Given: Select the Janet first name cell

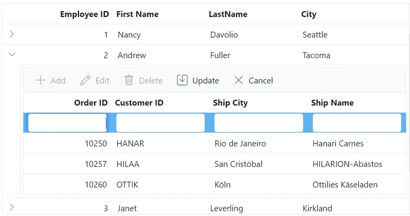Looking at the screenshot, I should pyautogui.click(x=127, y=208).
